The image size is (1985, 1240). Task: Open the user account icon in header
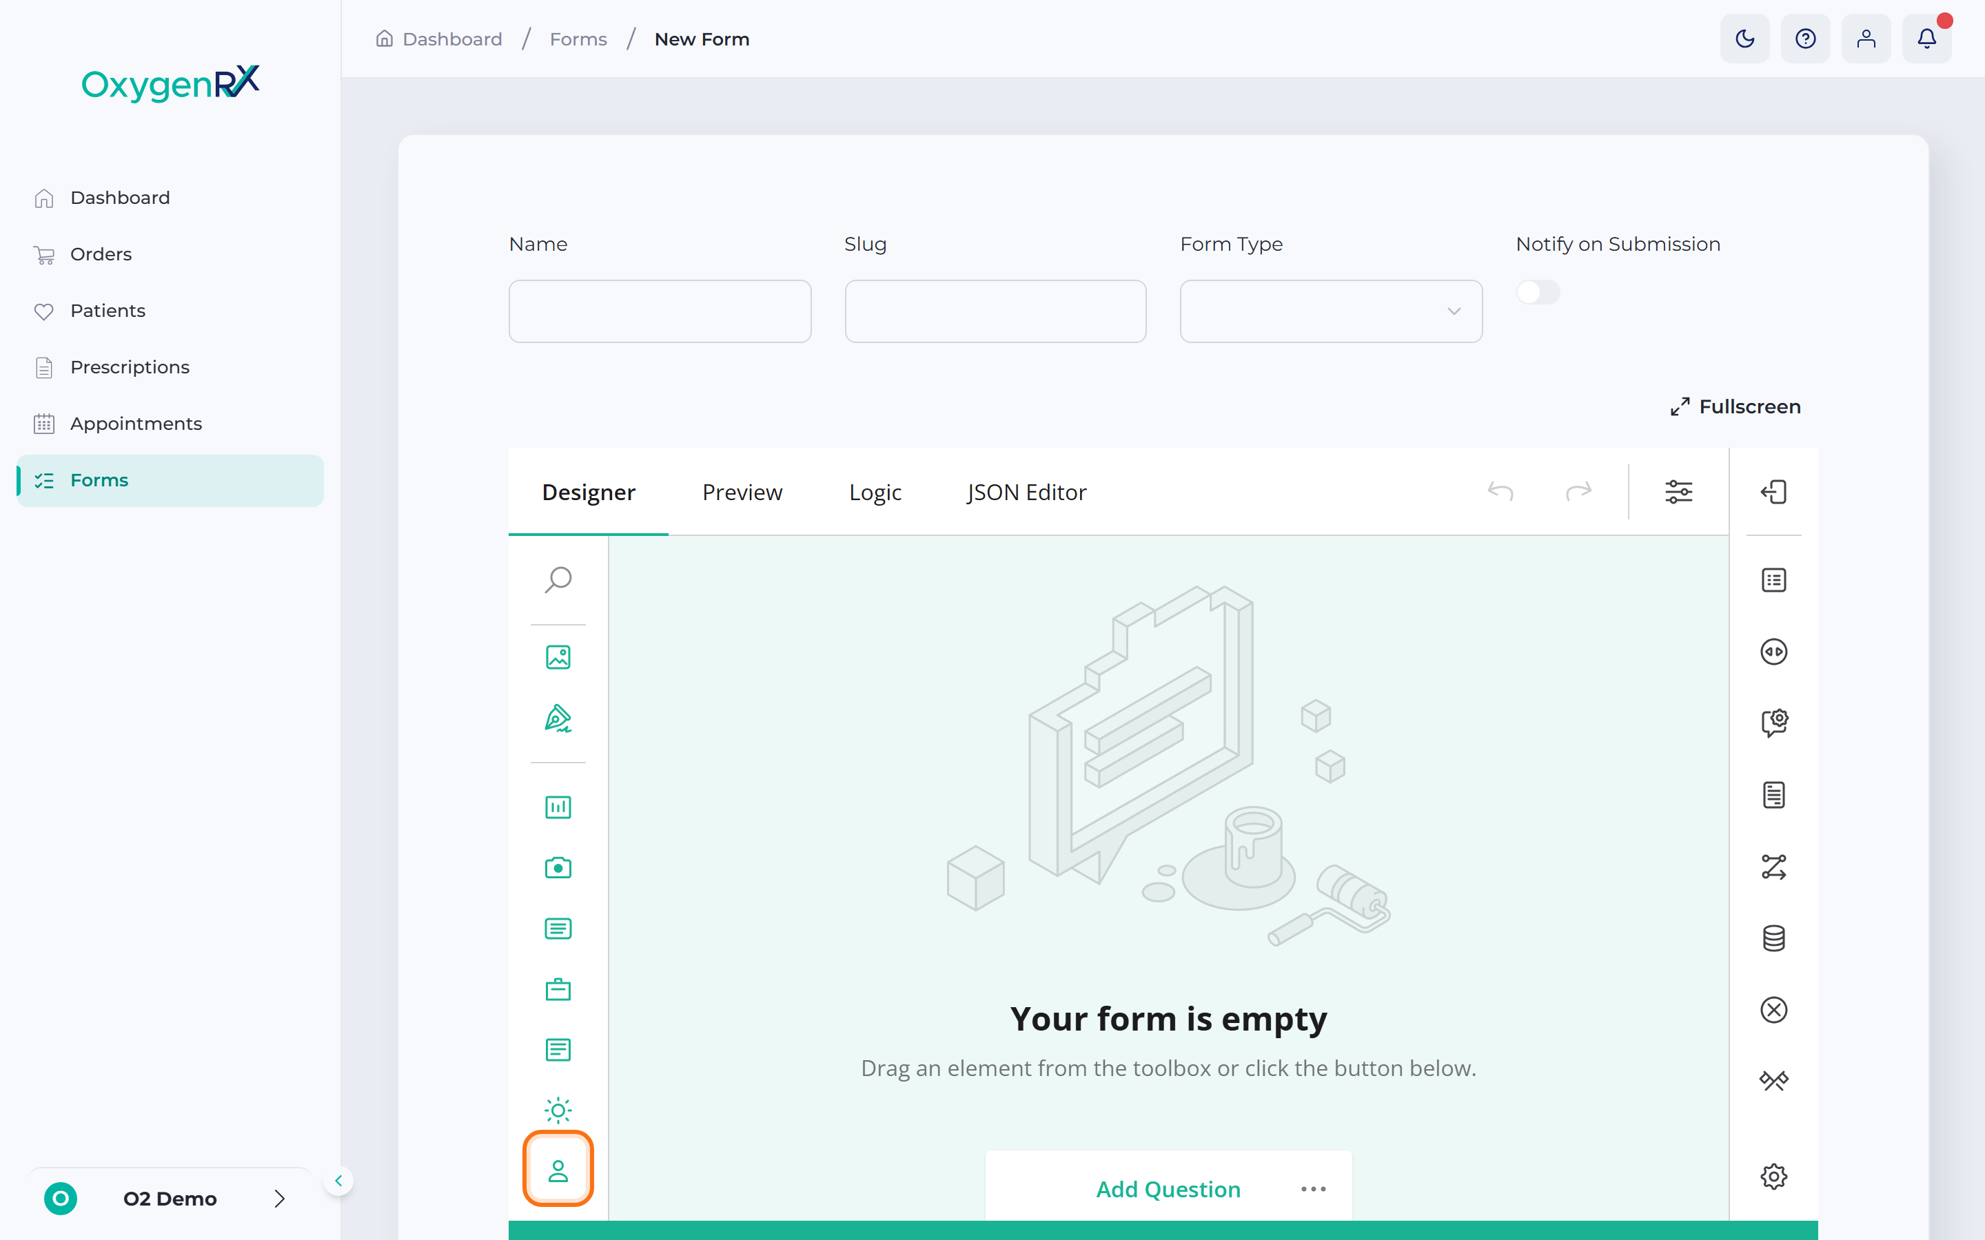pyautogui.click(x=1866, y=39)
